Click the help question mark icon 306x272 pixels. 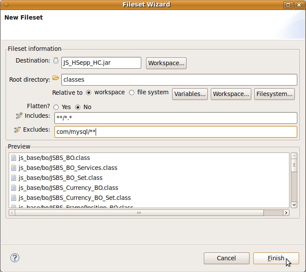(x=15, y=258)
